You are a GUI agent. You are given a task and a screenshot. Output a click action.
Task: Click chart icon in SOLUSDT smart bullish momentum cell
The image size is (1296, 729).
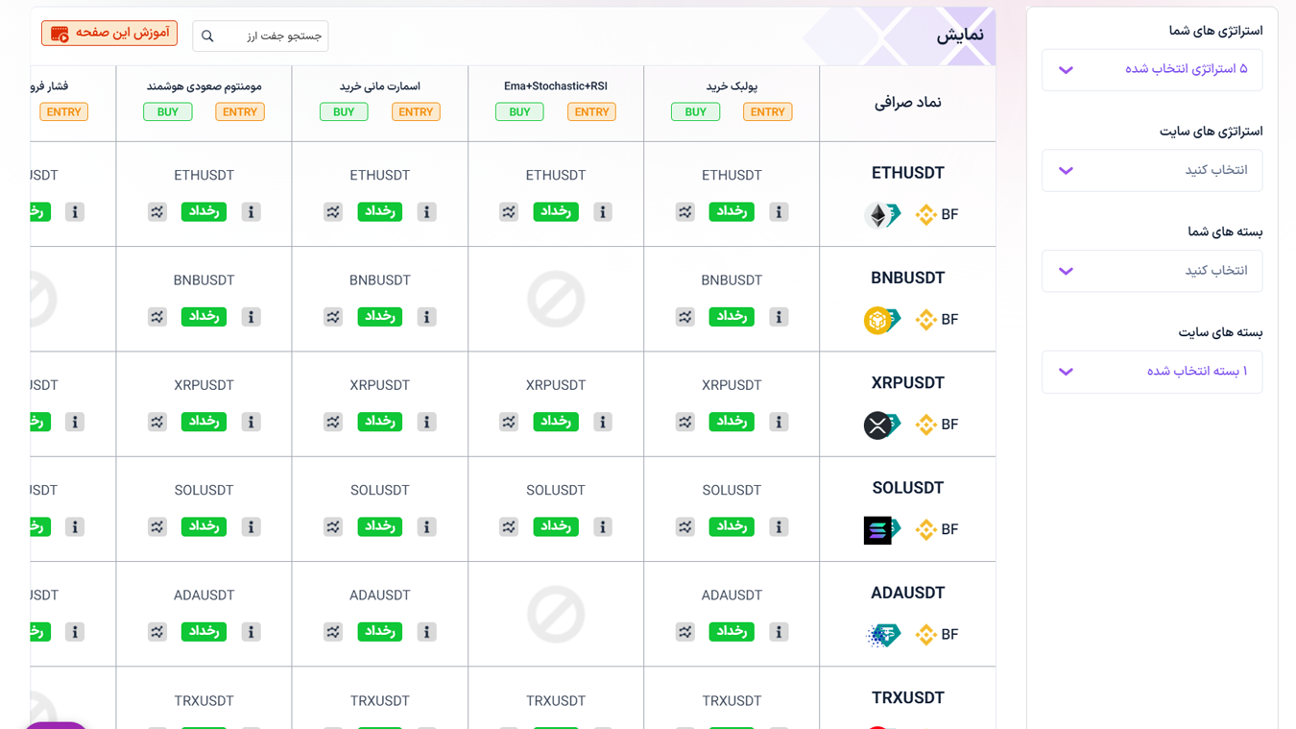[x=157, y=526]
